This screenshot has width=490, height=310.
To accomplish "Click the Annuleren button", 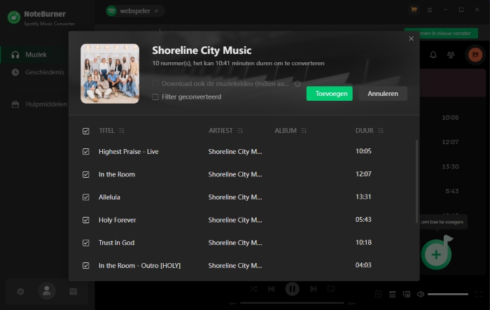I will pyautogui.click(x=383, y=94).
